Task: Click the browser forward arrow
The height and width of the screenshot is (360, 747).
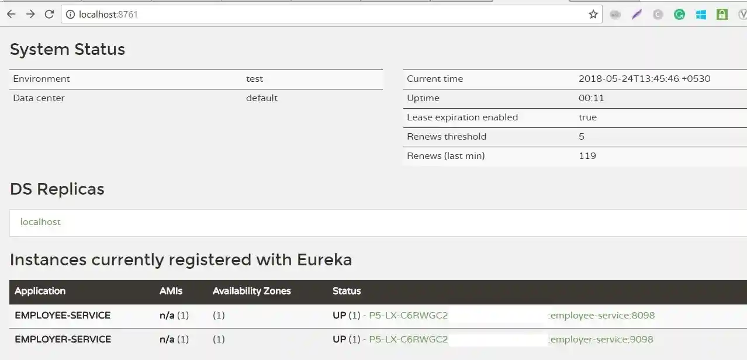Action: tap(30, 15)
